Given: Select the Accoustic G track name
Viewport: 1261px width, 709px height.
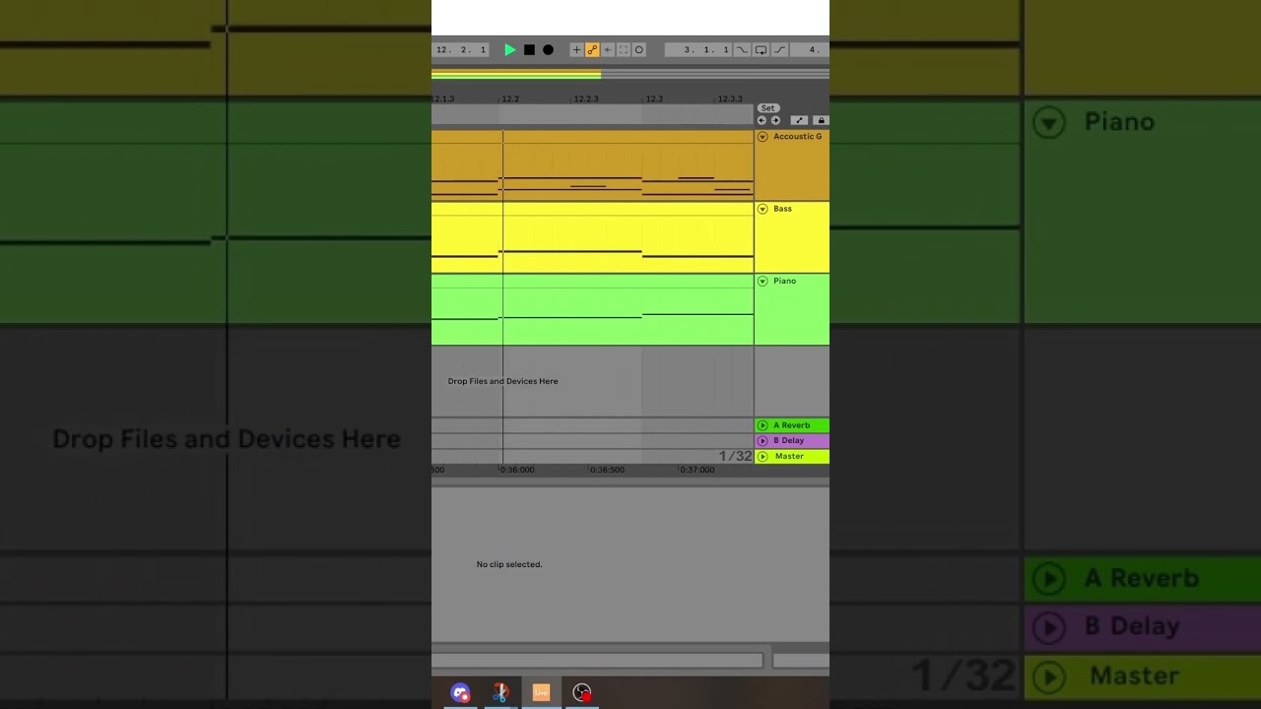Looking at the screenshot, I should click(798, 137).
